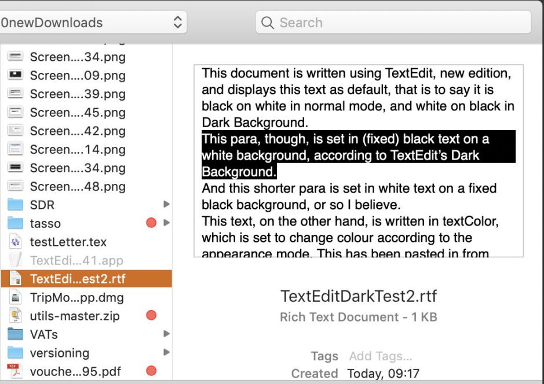Select the archive icon next to utils-master.zip

click(x=17, y=316)
